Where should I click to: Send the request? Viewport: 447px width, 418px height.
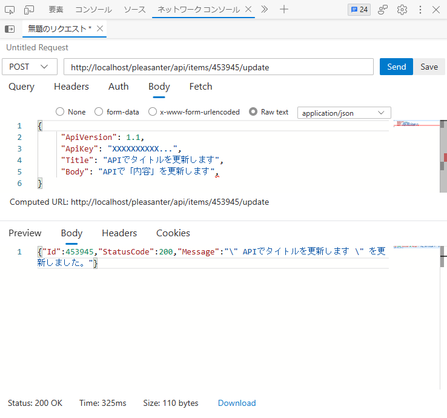point(396,67)
